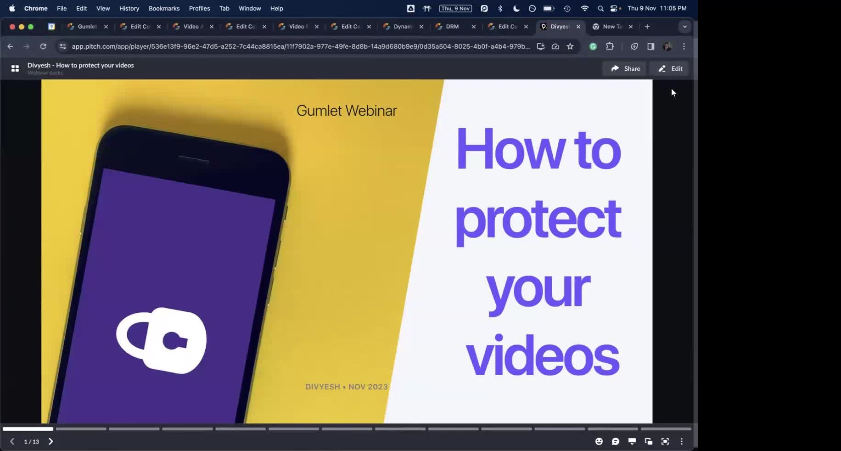Open the Window menu
Screen dimensions: 841x451
250,8
